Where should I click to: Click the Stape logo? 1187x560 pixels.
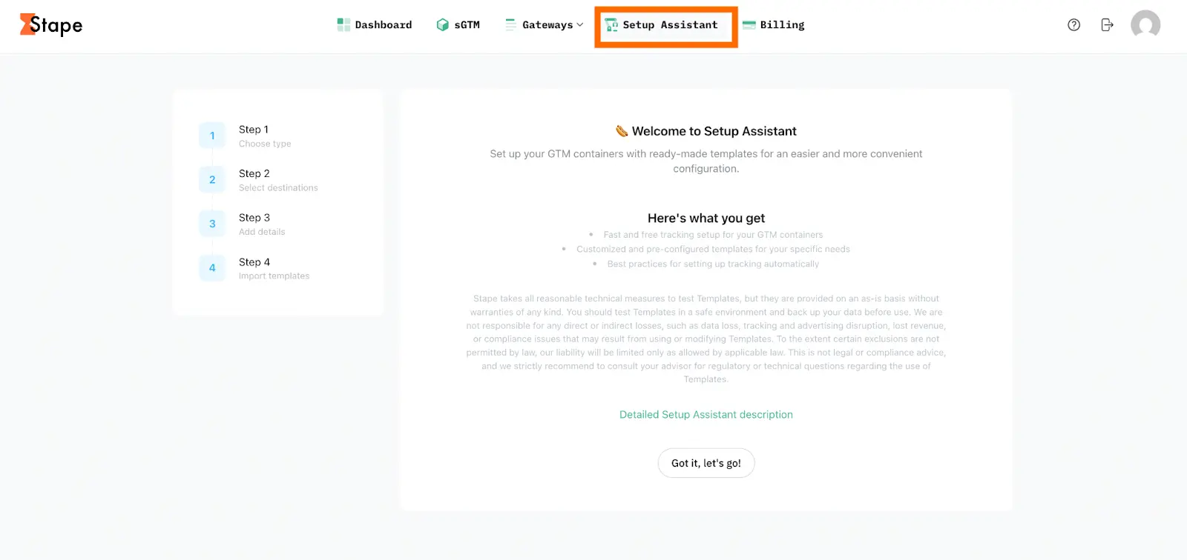(x=50, y=24)
